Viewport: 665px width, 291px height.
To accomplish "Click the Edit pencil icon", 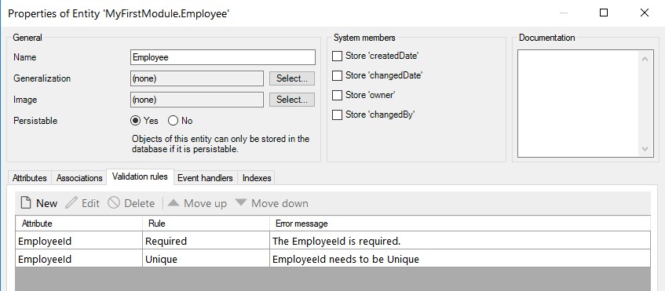I will 71,203.
